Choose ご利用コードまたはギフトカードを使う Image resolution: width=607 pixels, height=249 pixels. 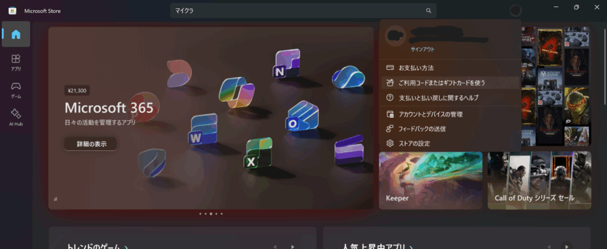click(x=442, y=83)
